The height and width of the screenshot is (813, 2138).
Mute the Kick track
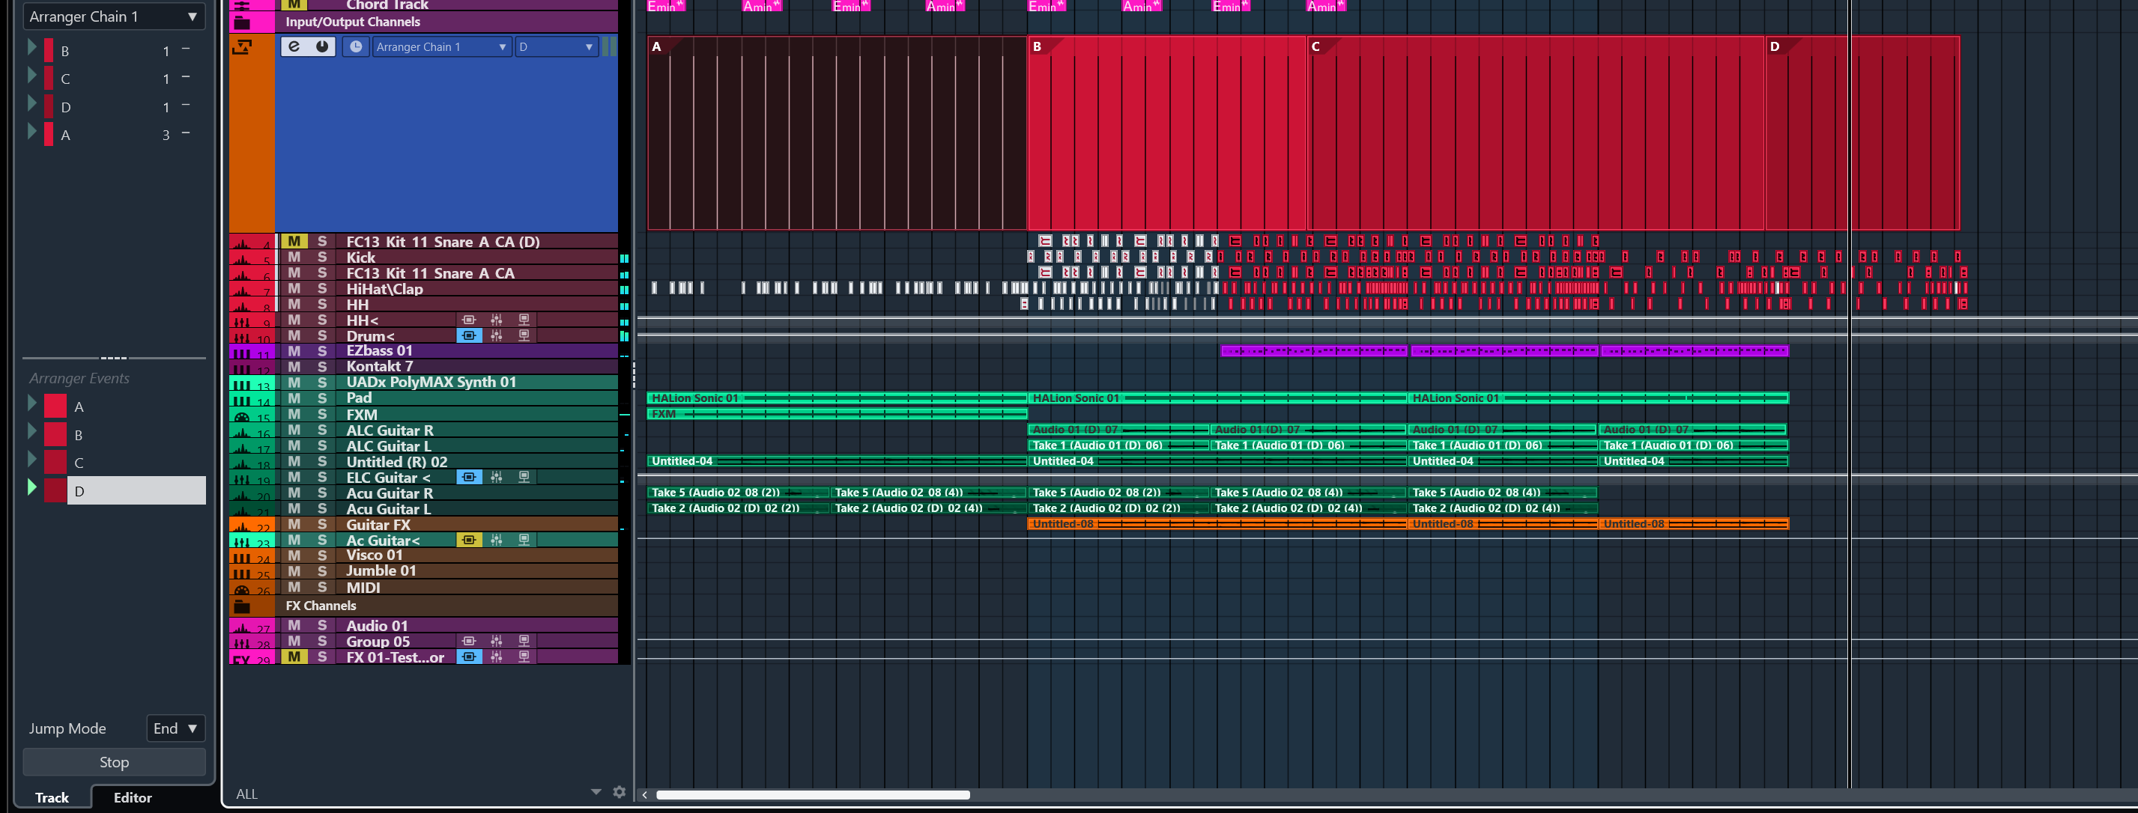(x=294, y=258)
